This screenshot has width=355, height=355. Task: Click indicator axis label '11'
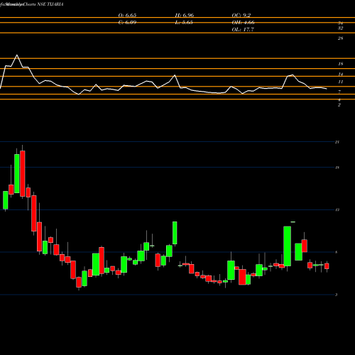pos(340,82)
